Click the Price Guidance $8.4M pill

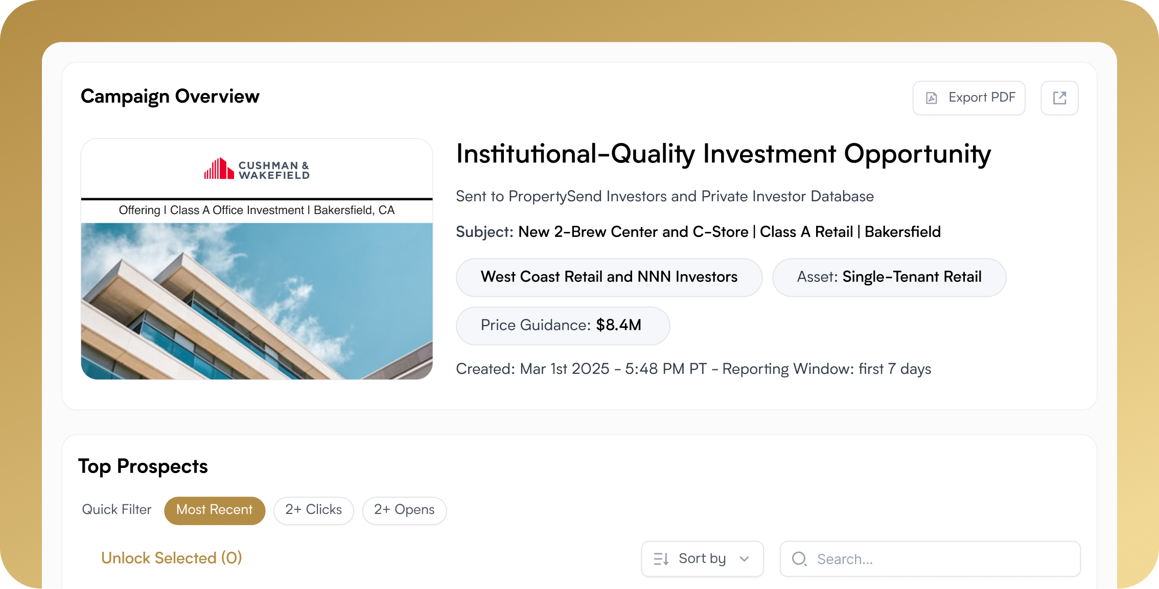pos(562,325)
